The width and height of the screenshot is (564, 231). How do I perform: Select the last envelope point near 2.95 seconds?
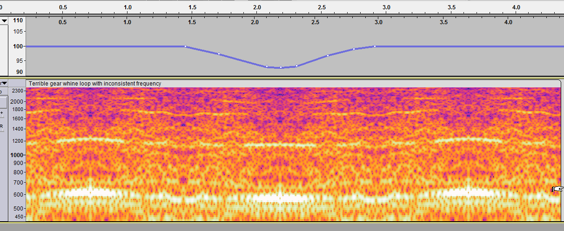click(x=375, y=46)
